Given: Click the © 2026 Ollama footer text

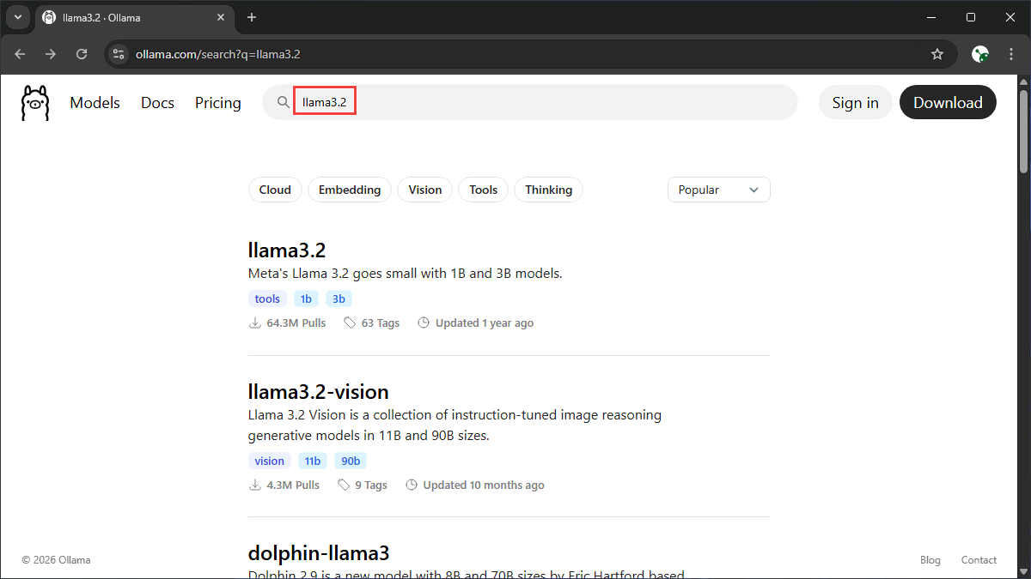Looking at the screenshot, I should (x=56, y=560).
